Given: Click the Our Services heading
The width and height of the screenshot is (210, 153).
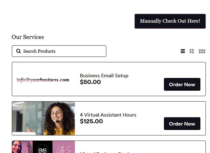Looking at the screenshot, I should 28,37.
